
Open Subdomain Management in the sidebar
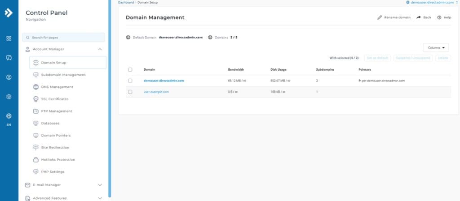pos(63,75)
